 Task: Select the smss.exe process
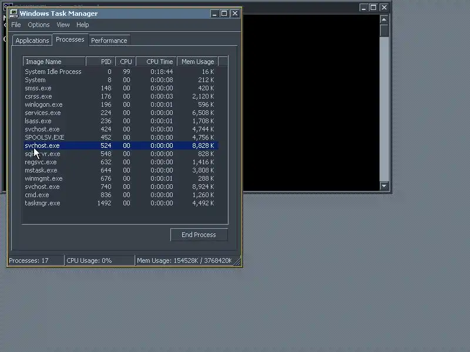point(121,89)
